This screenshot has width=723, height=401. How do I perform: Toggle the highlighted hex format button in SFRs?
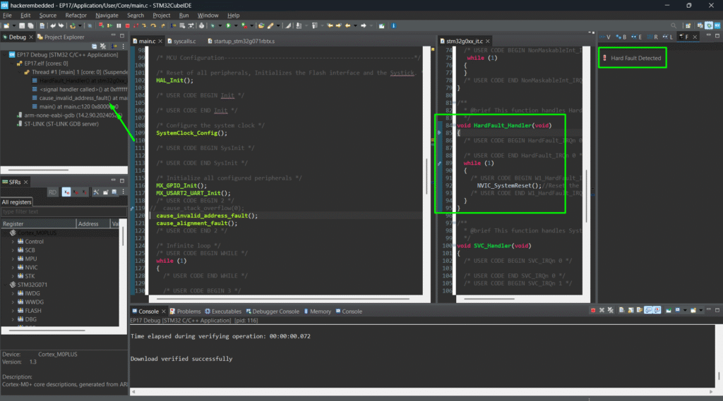pyautogui.click(x=66, y=192)
